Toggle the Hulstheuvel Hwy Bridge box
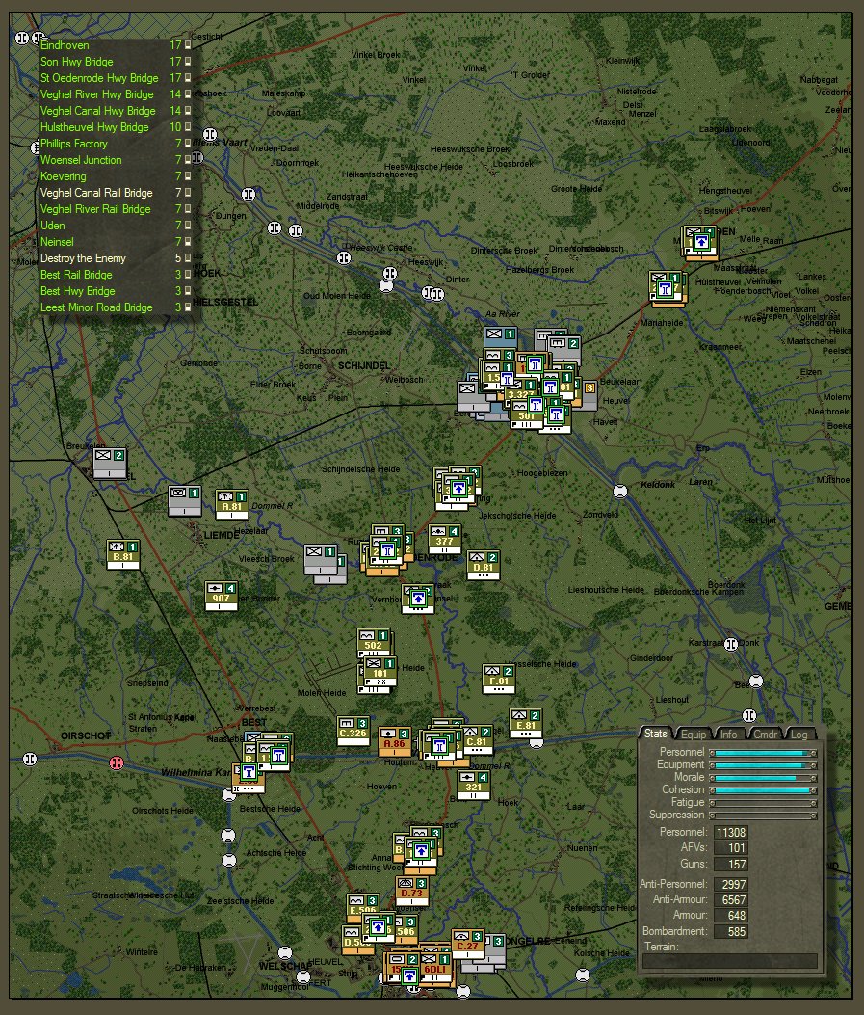Viewport: 864px width, 1015px height. tap(188, 127)
